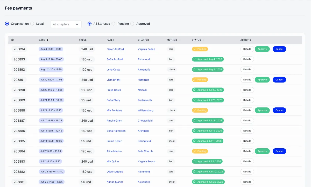View Details for payment 205893
This screenshot has width=311, height=187.
(247, 59)
